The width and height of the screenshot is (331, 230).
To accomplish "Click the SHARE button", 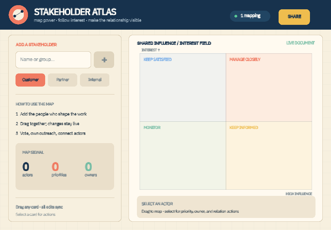I will click(x=294, y=17).
